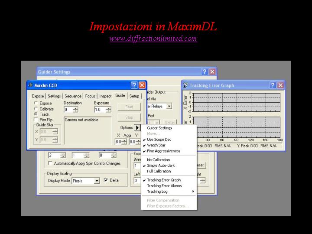Image resolution: width=312 pixels, height=234 pixels.
Task: Open help in Guider Settings window
Action: tap(205, 71)
